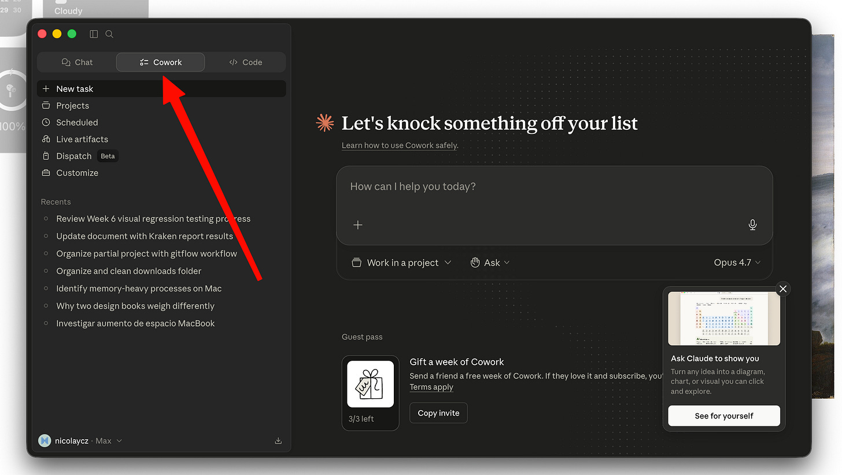842x475 pixels.
Task: Close the Ask Claude to show you popup
Action: (783, 289)
